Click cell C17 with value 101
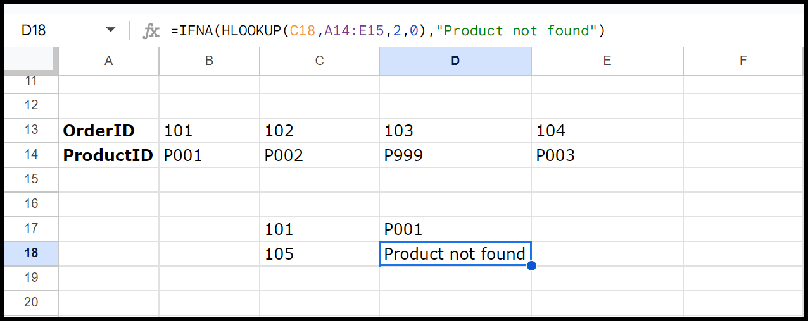The height and width of the screenshot is (321, 808). 319,229
